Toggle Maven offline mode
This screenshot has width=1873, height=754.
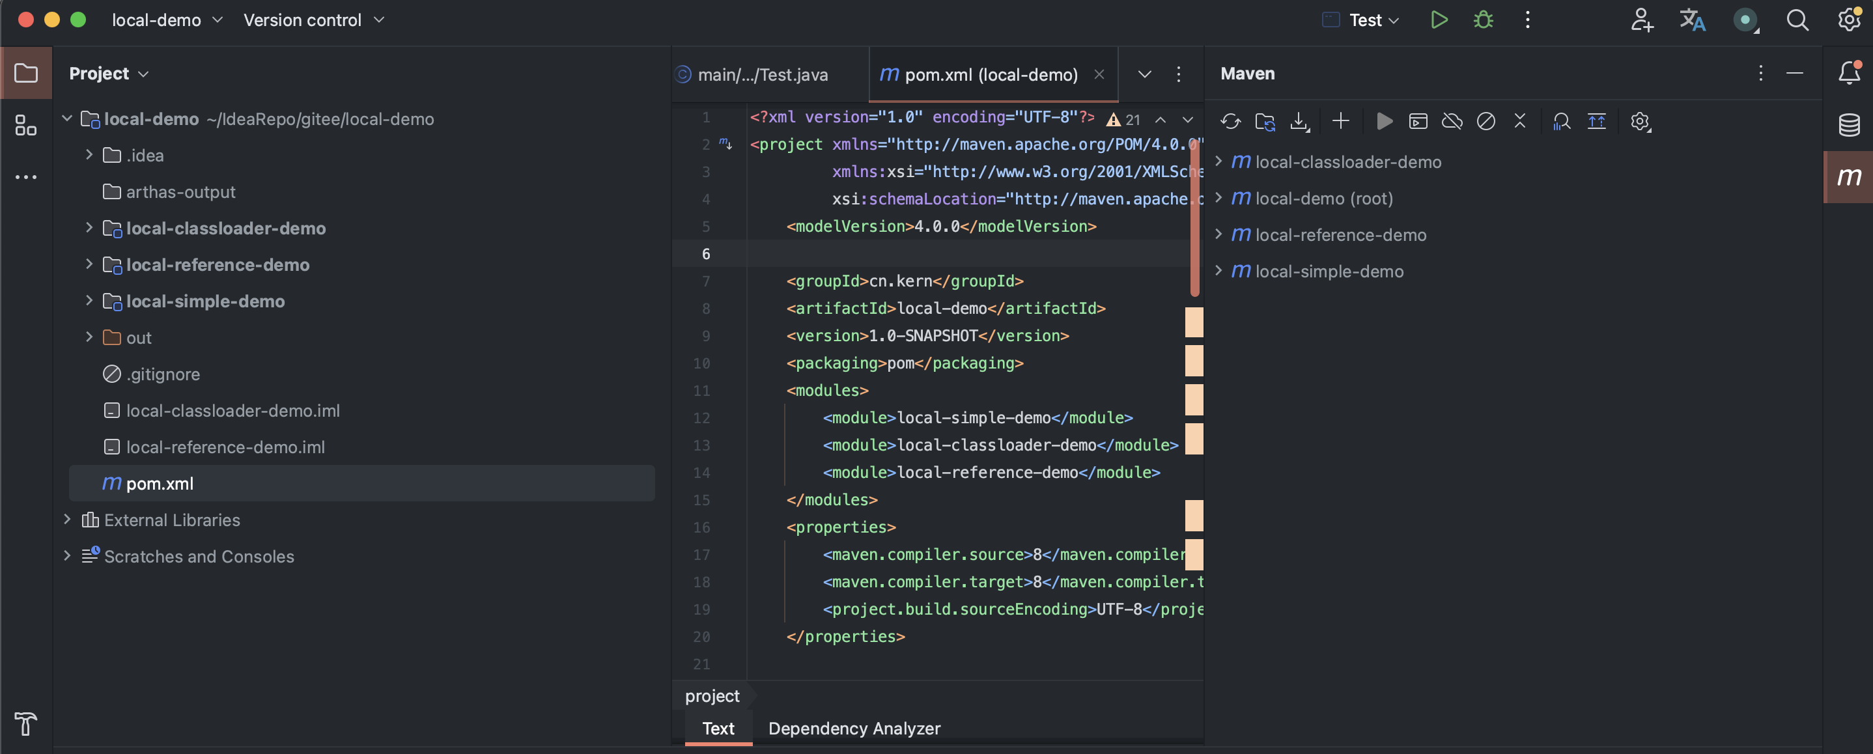pos(1452,121)
